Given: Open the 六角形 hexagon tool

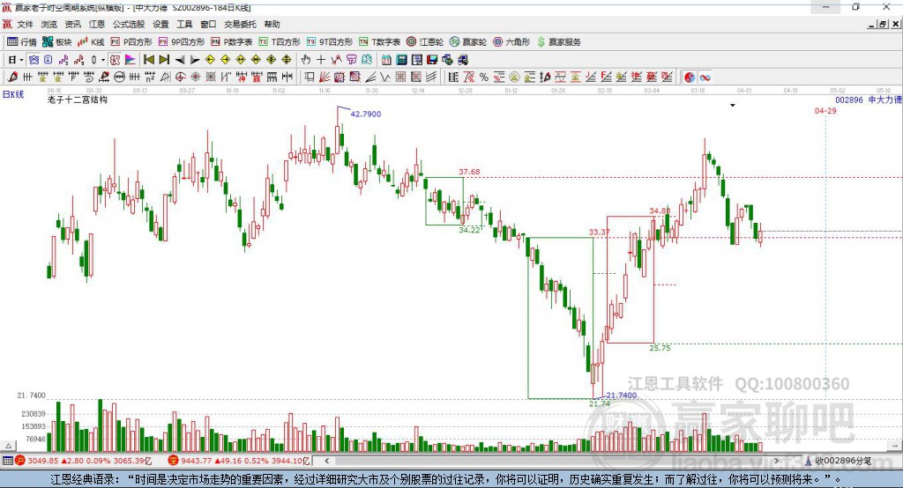Looking at the screenshot, I should 511,42.
